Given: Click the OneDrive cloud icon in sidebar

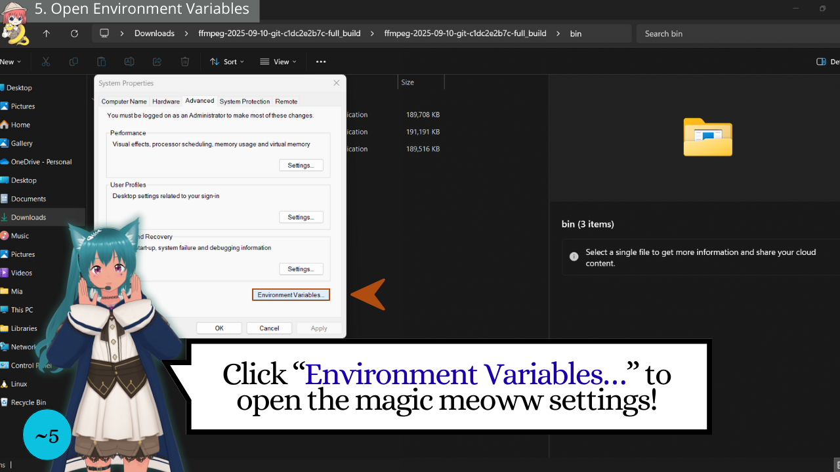Looking at the screenshot, I should coord(4,162).
